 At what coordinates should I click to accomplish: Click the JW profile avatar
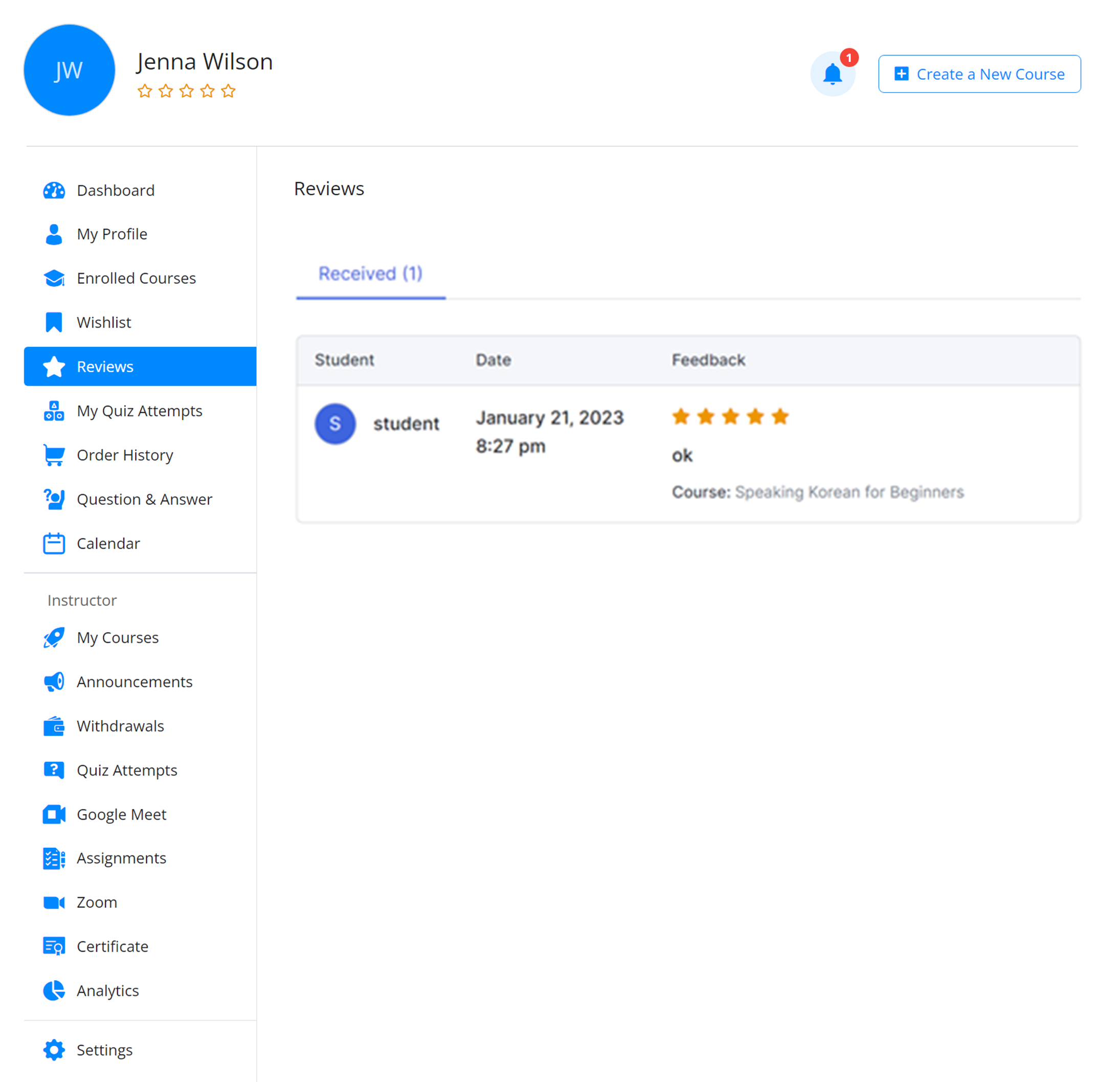[69, 71]
